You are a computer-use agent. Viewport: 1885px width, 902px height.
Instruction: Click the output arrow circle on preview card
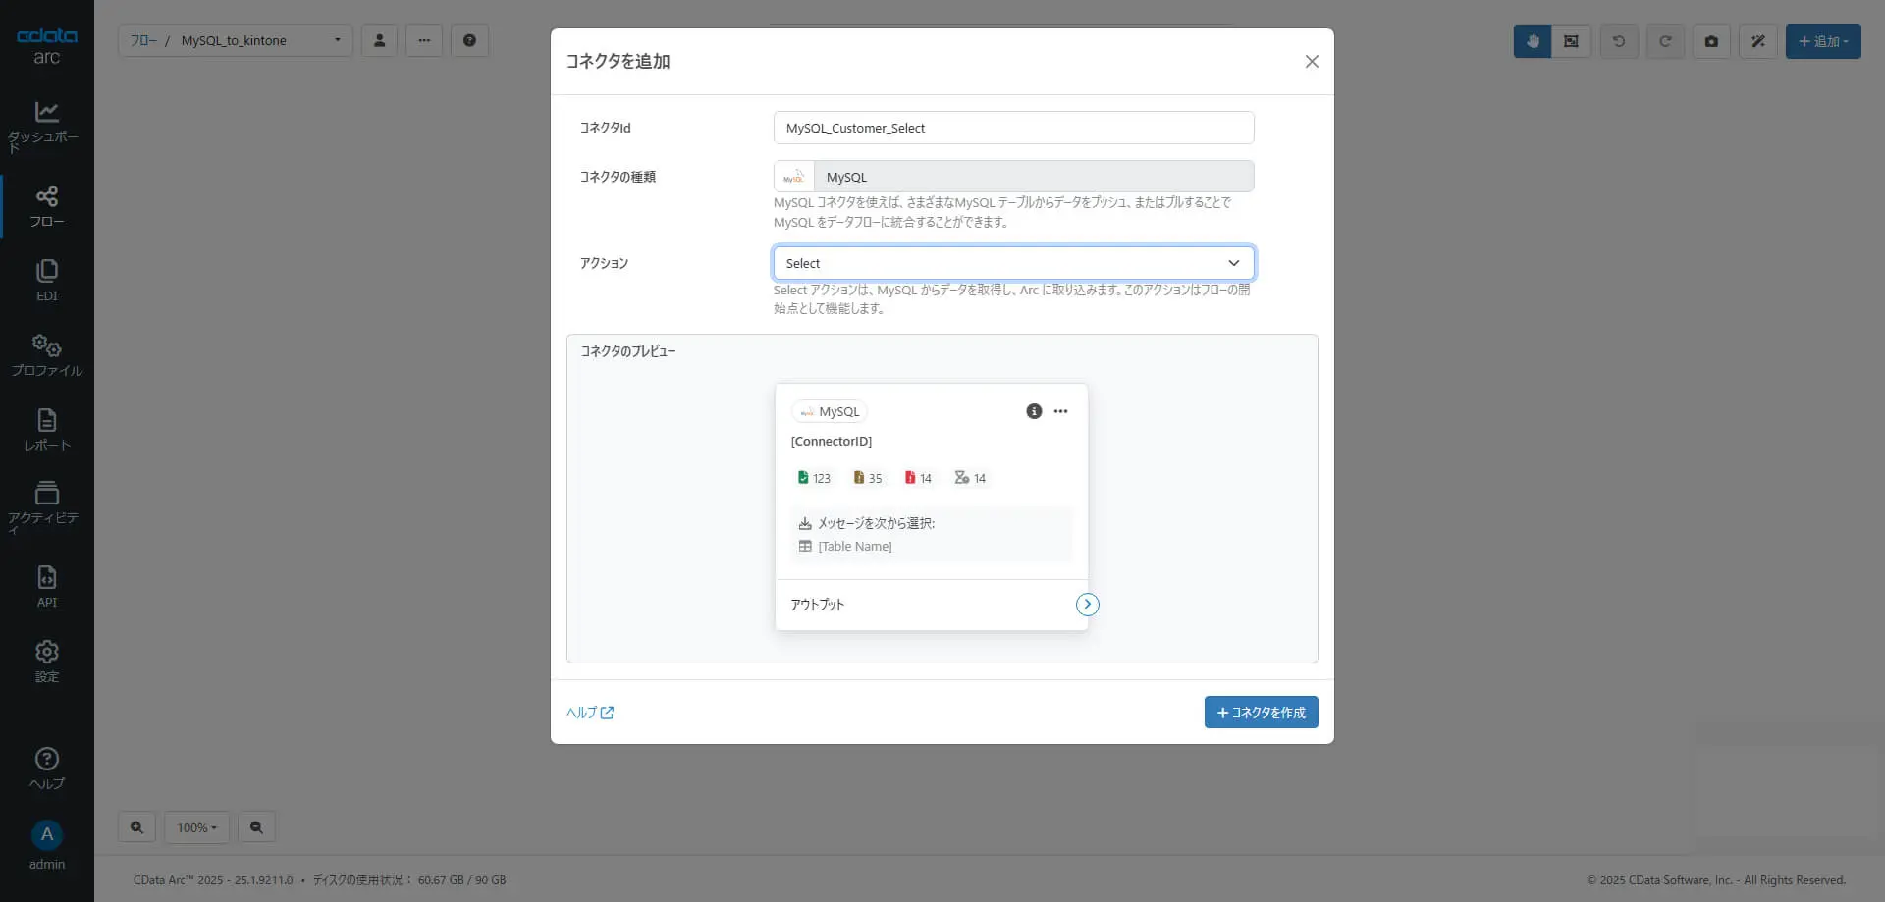[x=1087, y=605]
